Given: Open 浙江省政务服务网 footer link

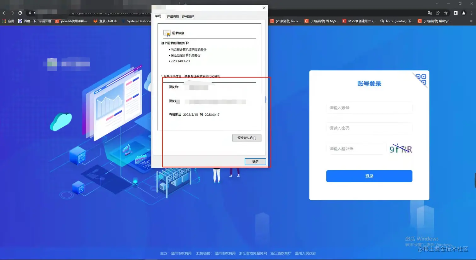Looking at the screenshot, I should coord(253,253).
